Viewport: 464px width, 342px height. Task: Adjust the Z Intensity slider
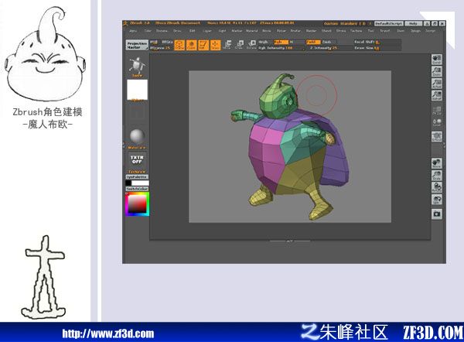pos(329,48)
